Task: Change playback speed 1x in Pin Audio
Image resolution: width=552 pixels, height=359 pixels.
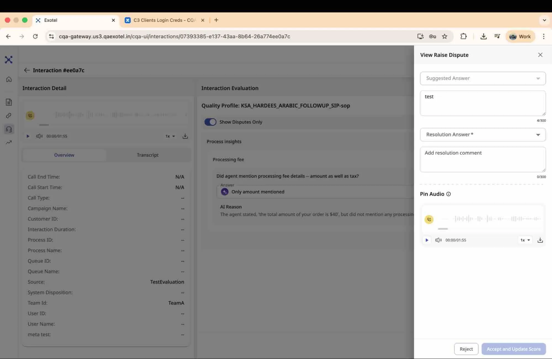Action: pyautogui.click(x=525, y=240)
